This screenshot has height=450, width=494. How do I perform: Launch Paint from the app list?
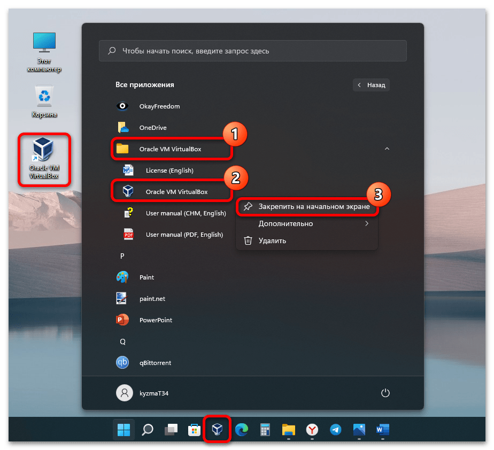[x=135, y=277]
